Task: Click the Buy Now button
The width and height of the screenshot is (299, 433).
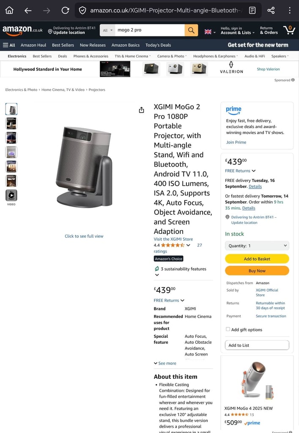Action: (257, 271)
